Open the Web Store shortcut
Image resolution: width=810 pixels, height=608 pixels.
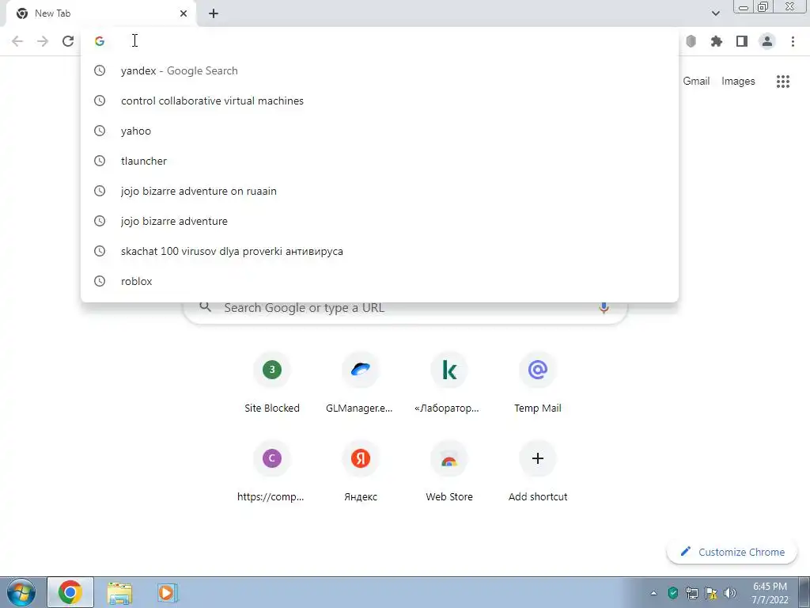tap(449, 473)
